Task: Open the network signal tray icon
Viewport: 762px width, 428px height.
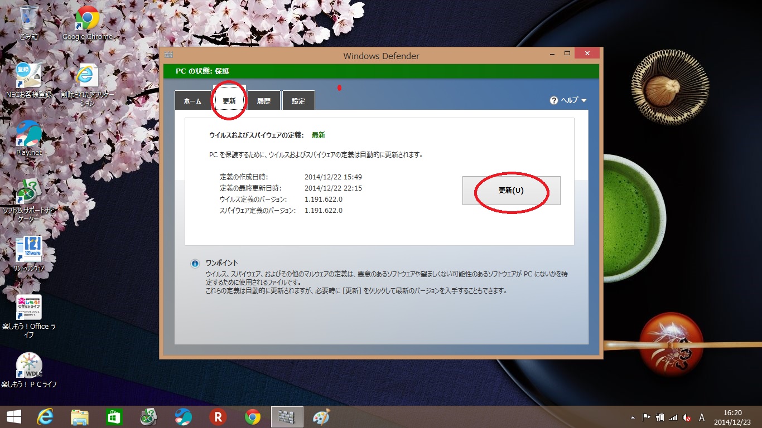Action: pos(673,417)
